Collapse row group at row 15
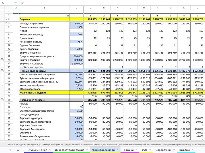Screen dimensions: 205x153 2,60
